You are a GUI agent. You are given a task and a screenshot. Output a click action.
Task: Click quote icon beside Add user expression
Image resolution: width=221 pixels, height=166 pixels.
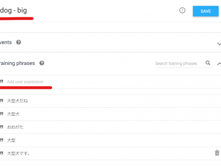(x=1, y=81)
